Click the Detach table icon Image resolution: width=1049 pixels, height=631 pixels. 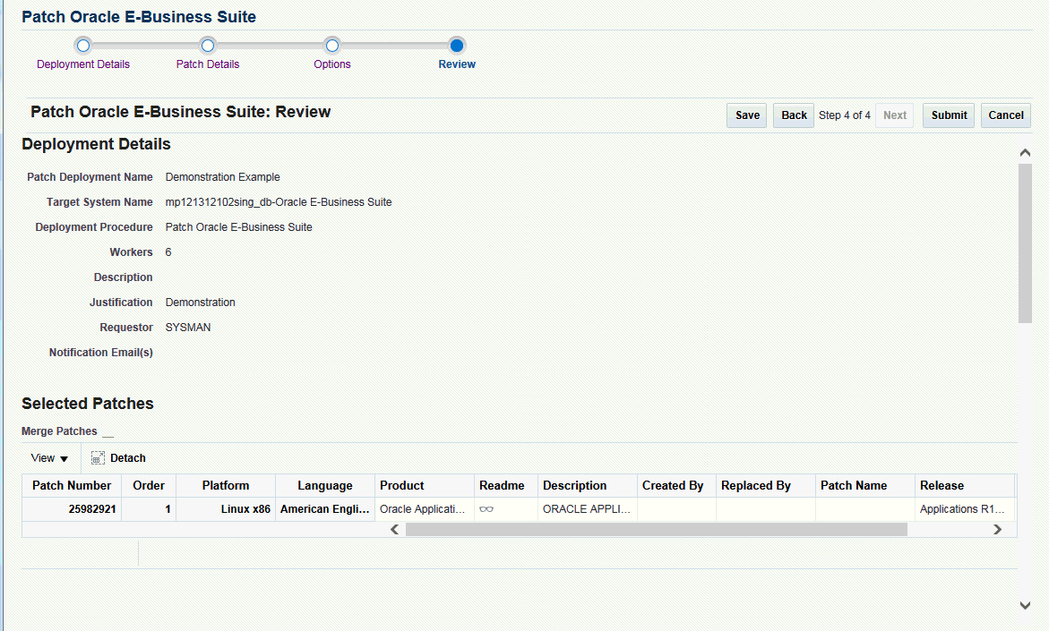pos(98,458)
